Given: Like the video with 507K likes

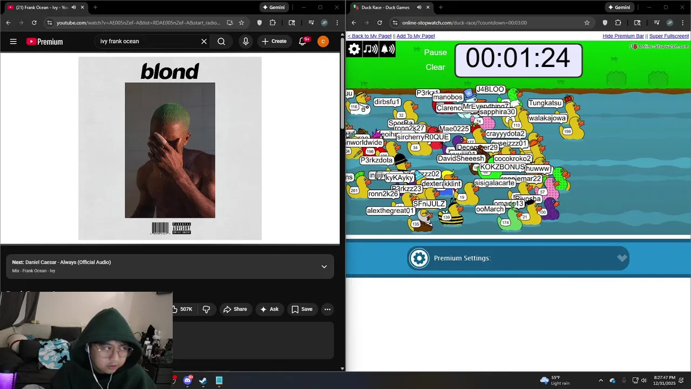Looking at the screenshot, I should tap(182, 309).
